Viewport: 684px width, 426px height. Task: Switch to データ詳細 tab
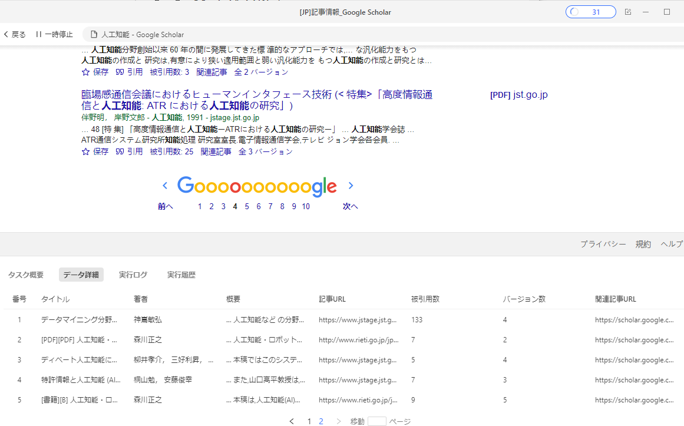click(81, 275)
